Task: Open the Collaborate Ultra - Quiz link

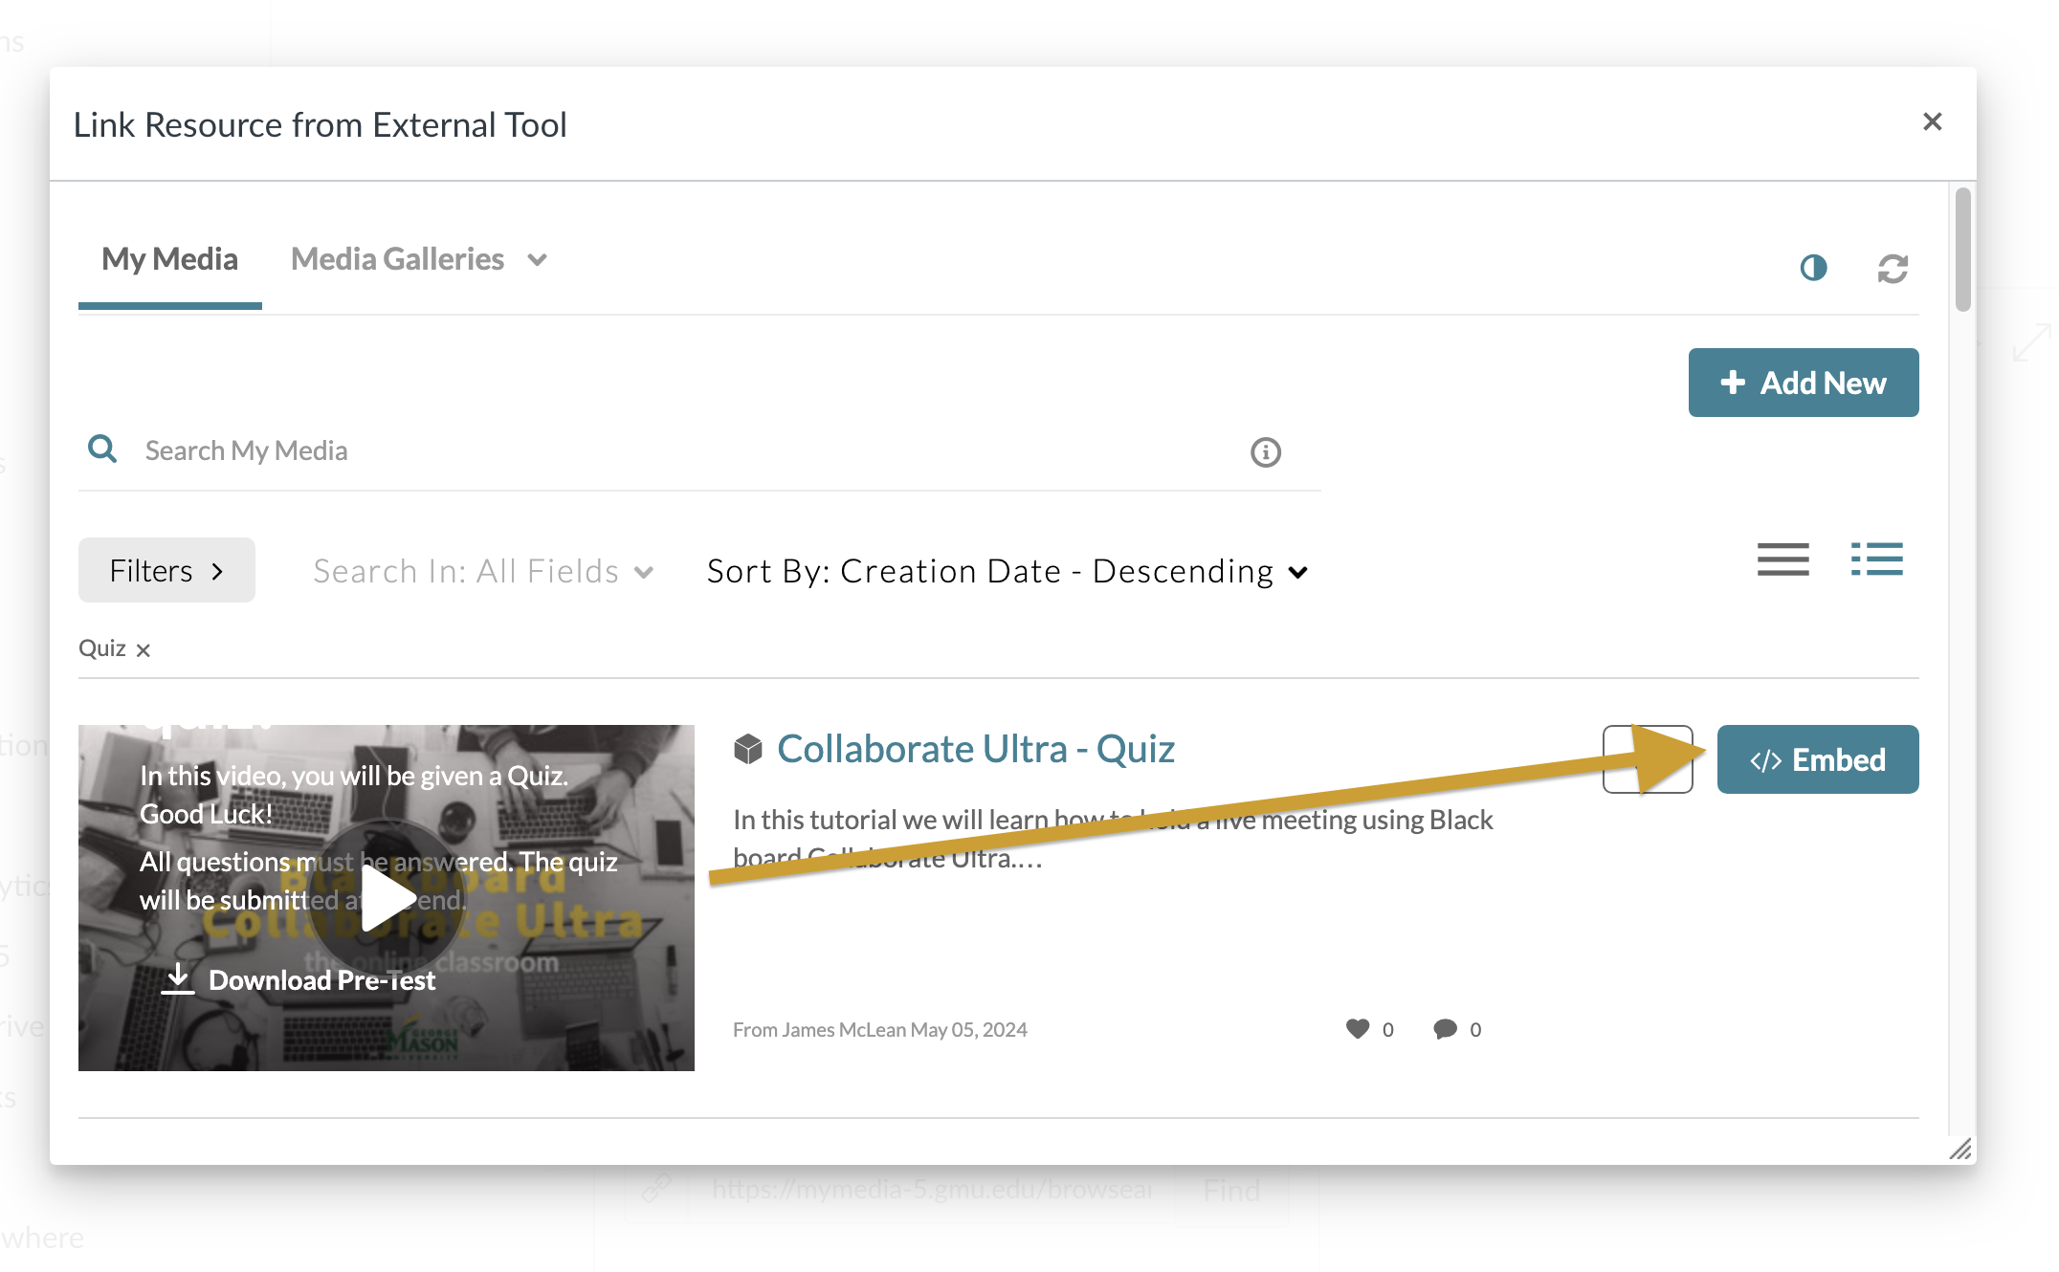Action: [975, 749]
